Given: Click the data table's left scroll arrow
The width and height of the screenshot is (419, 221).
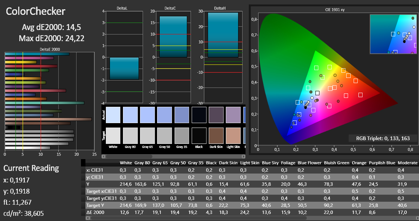Looking at the screenshot, I should pos(87,218).
